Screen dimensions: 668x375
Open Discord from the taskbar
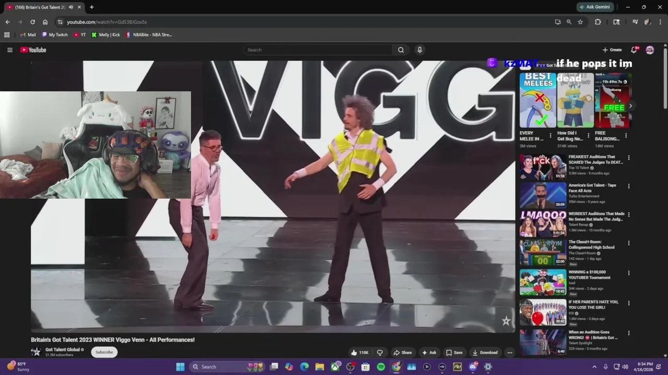pos(473,367)
